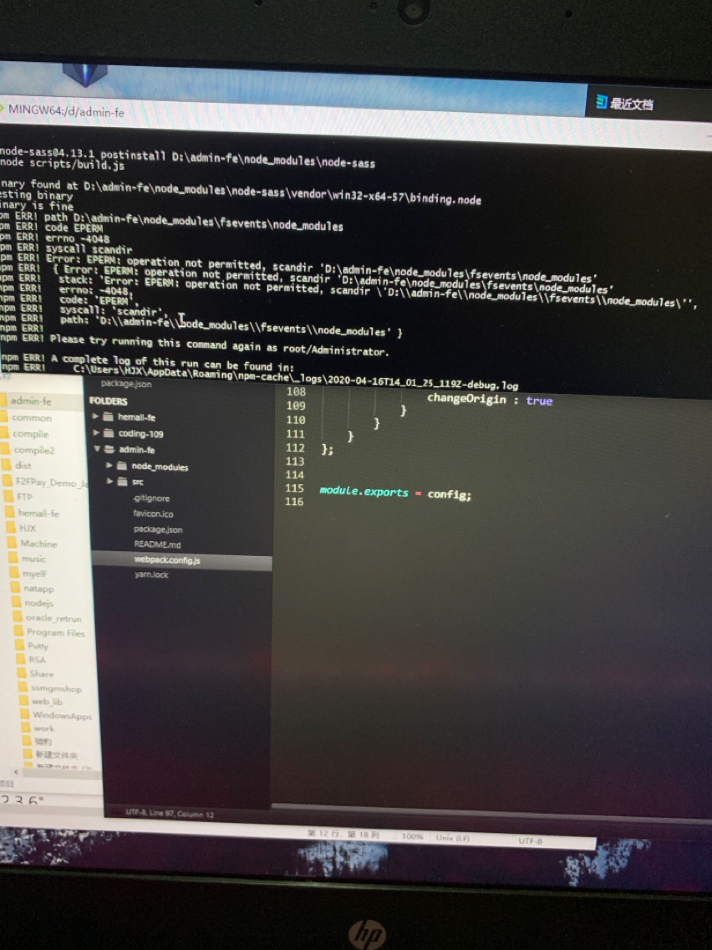712x950 pixels.
Task: Click the 100% zoom status entry
Action: 412,836
